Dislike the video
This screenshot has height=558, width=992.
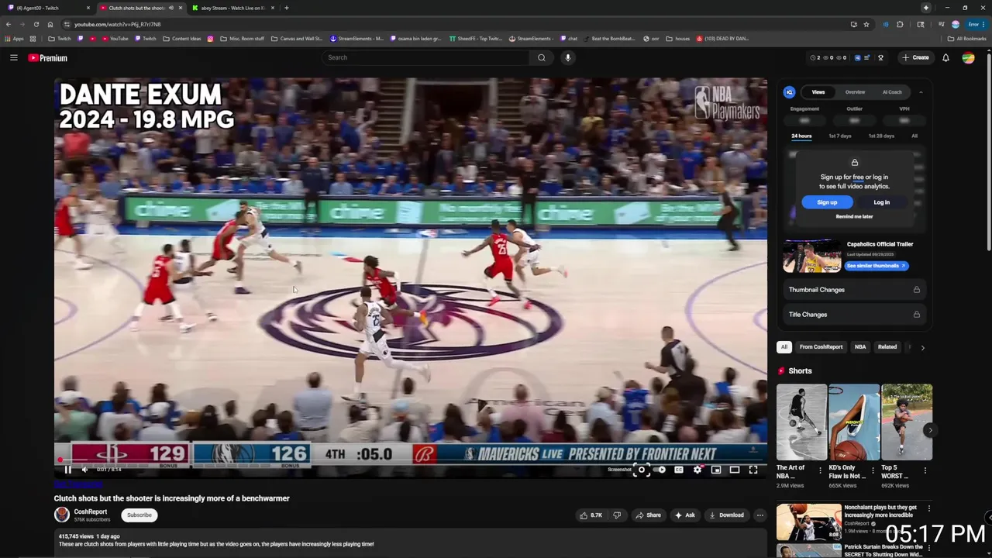tap(617, 515)
